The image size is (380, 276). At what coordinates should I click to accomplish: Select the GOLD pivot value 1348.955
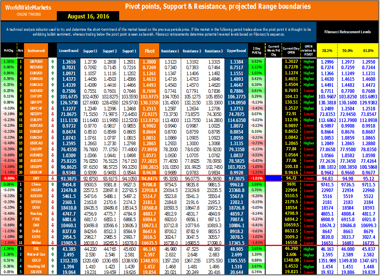pos(150,261)
